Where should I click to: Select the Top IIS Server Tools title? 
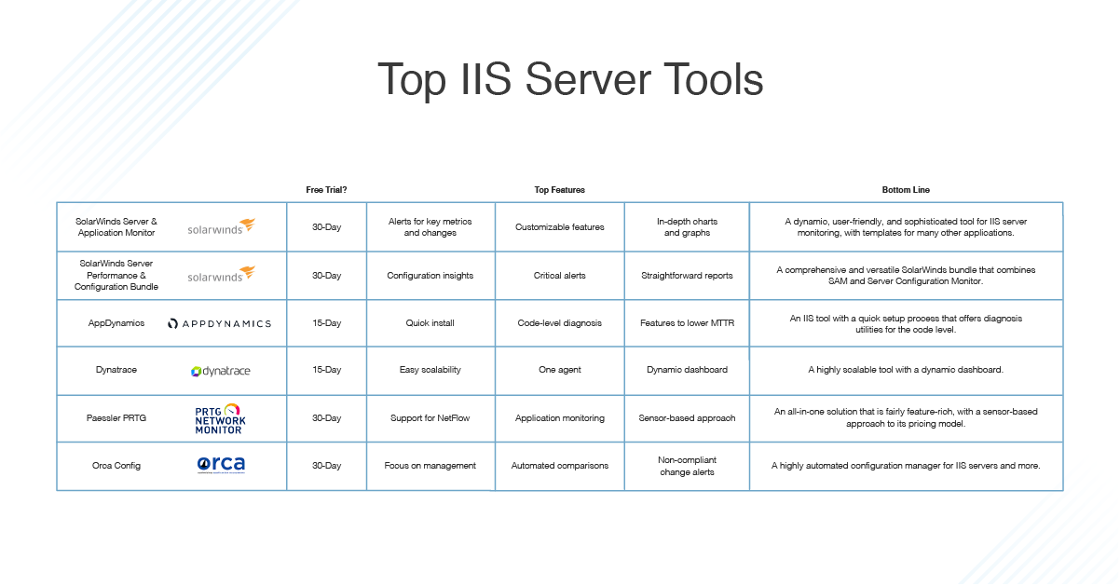(570, 80)
